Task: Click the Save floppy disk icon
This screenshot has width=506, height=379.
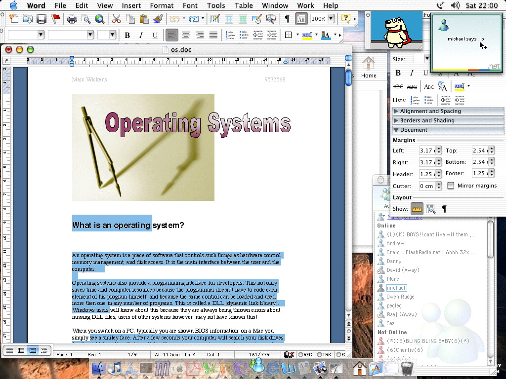Action: (x=42, y=19)
